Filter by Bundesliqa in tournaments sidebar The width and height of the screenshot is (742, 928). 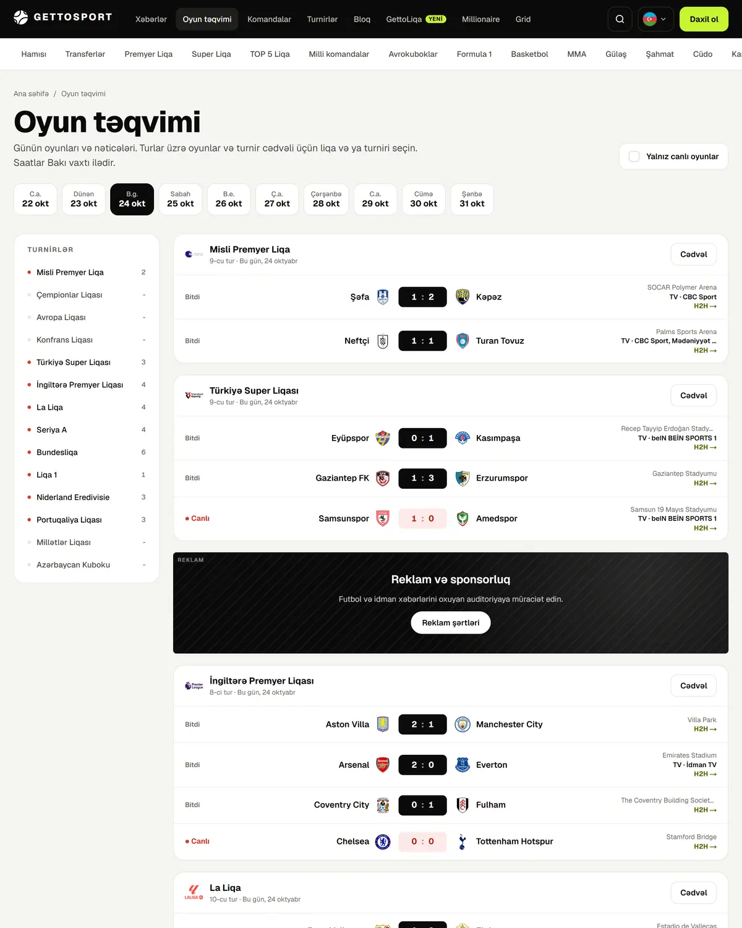(87, 452)
